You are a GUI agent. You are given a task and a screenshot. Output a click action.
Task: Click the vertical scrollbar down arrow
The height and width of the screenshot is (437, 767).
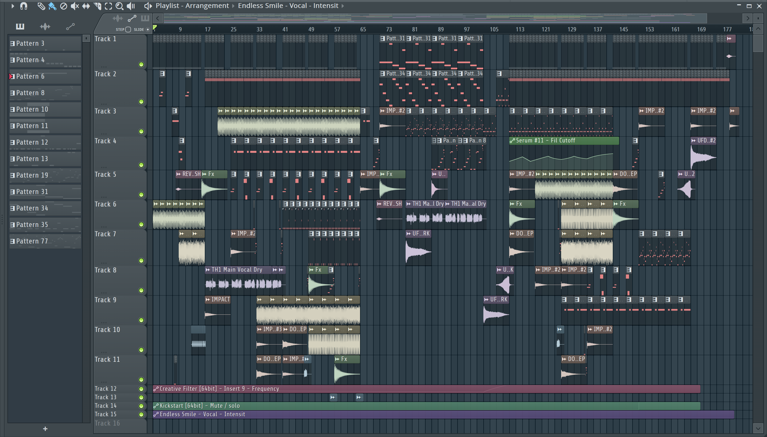pyautogui.click(x=758, y=428)
